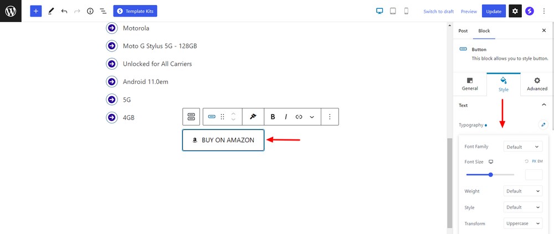This screenshot has width=554, height=234.
Task: Click the copy styles brush icon
Action: [253, 117]
